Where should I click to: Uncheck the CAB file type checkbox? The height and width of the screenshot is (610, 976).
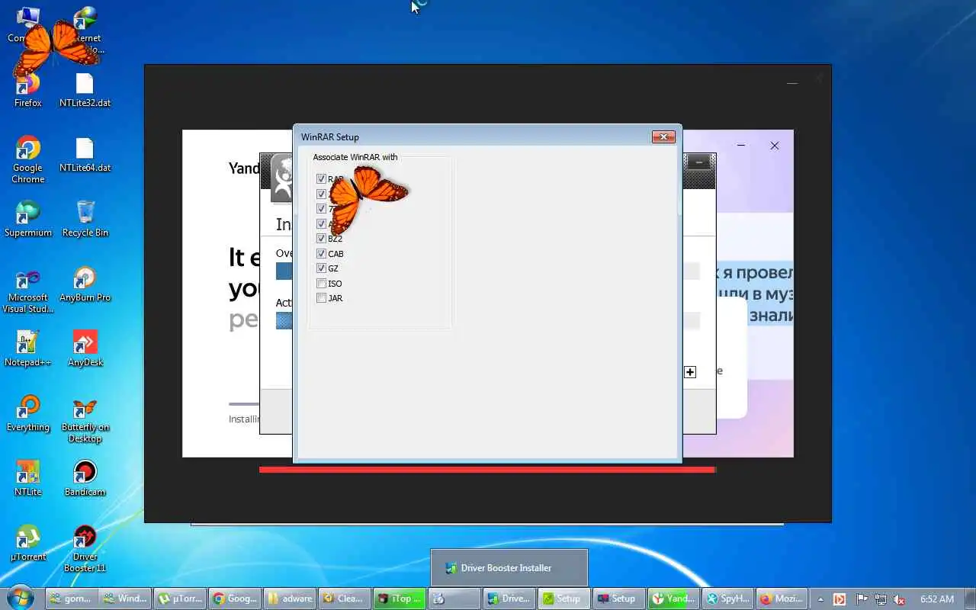pos(321,253)
